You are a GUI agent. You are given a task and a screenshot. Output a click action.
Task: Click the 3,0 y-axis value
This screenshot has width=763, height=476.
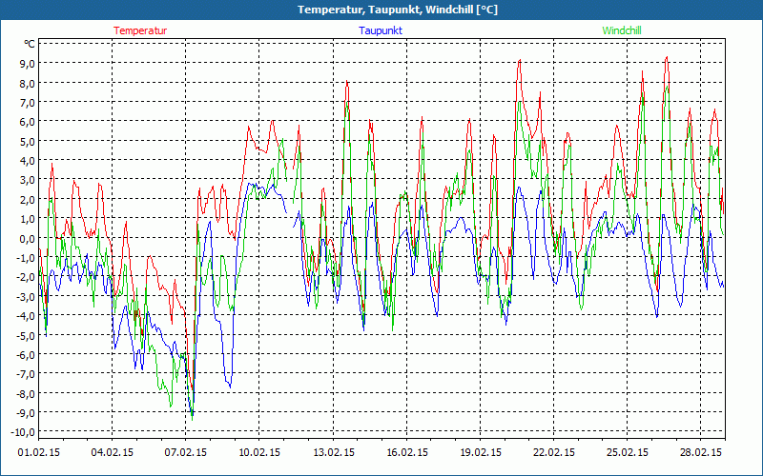click(x=27, y=180)
